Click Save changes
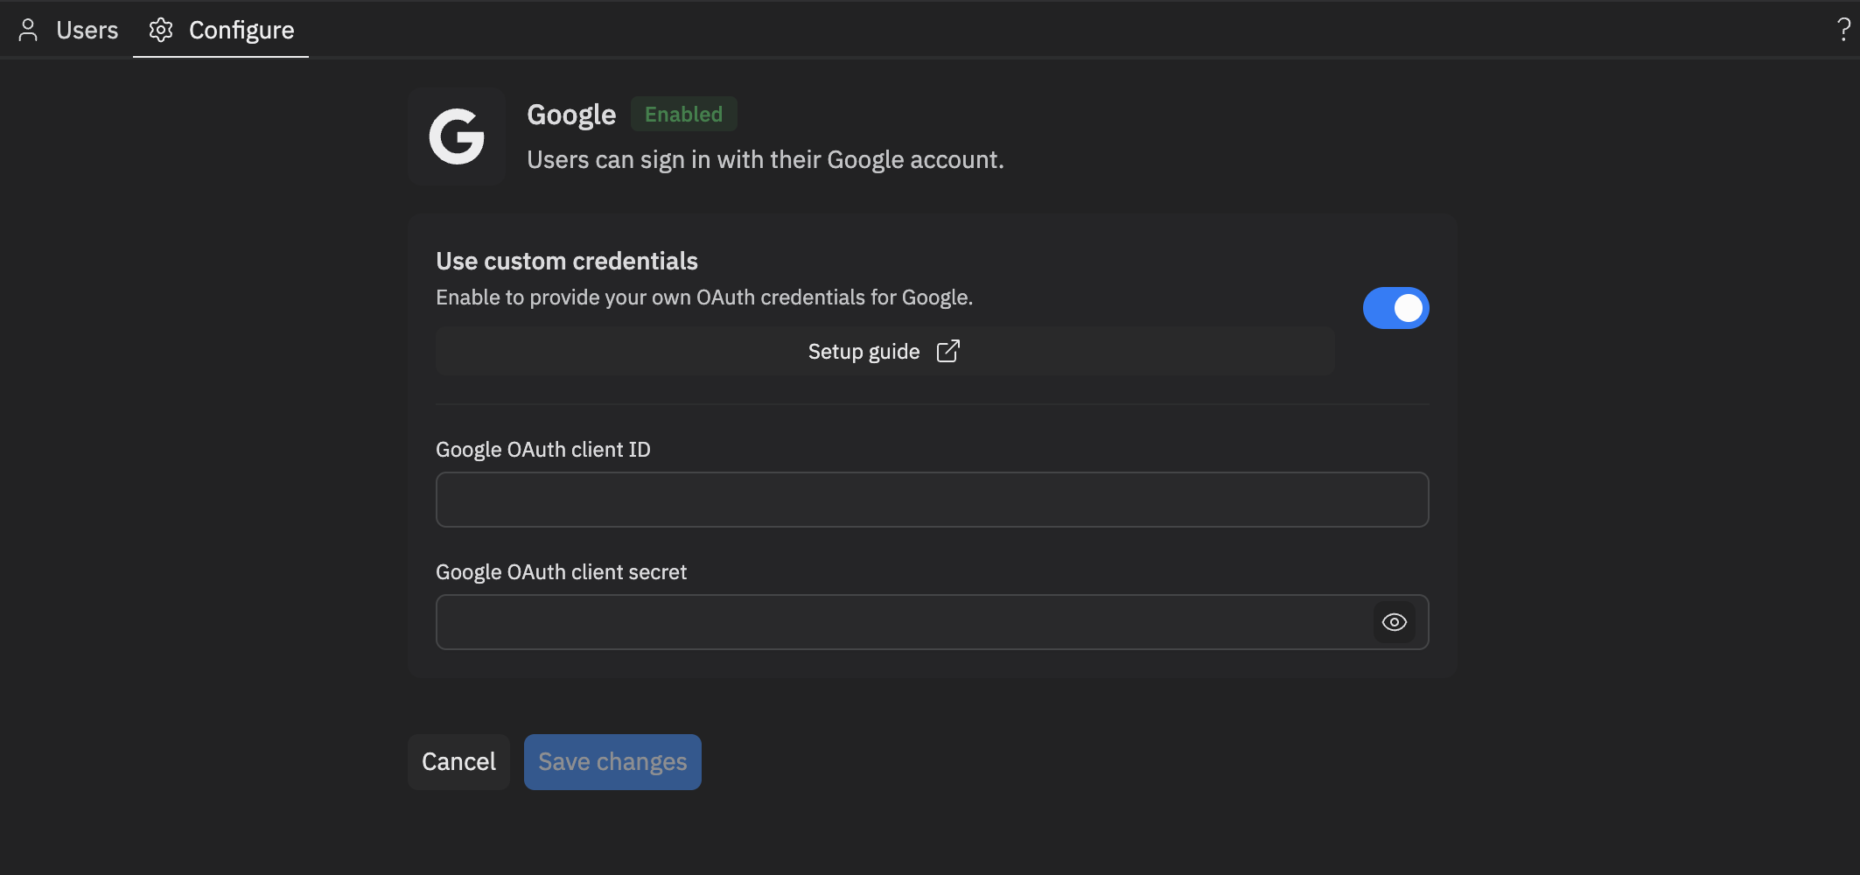This screenshot has width=1860, height=875. (612, 761)
